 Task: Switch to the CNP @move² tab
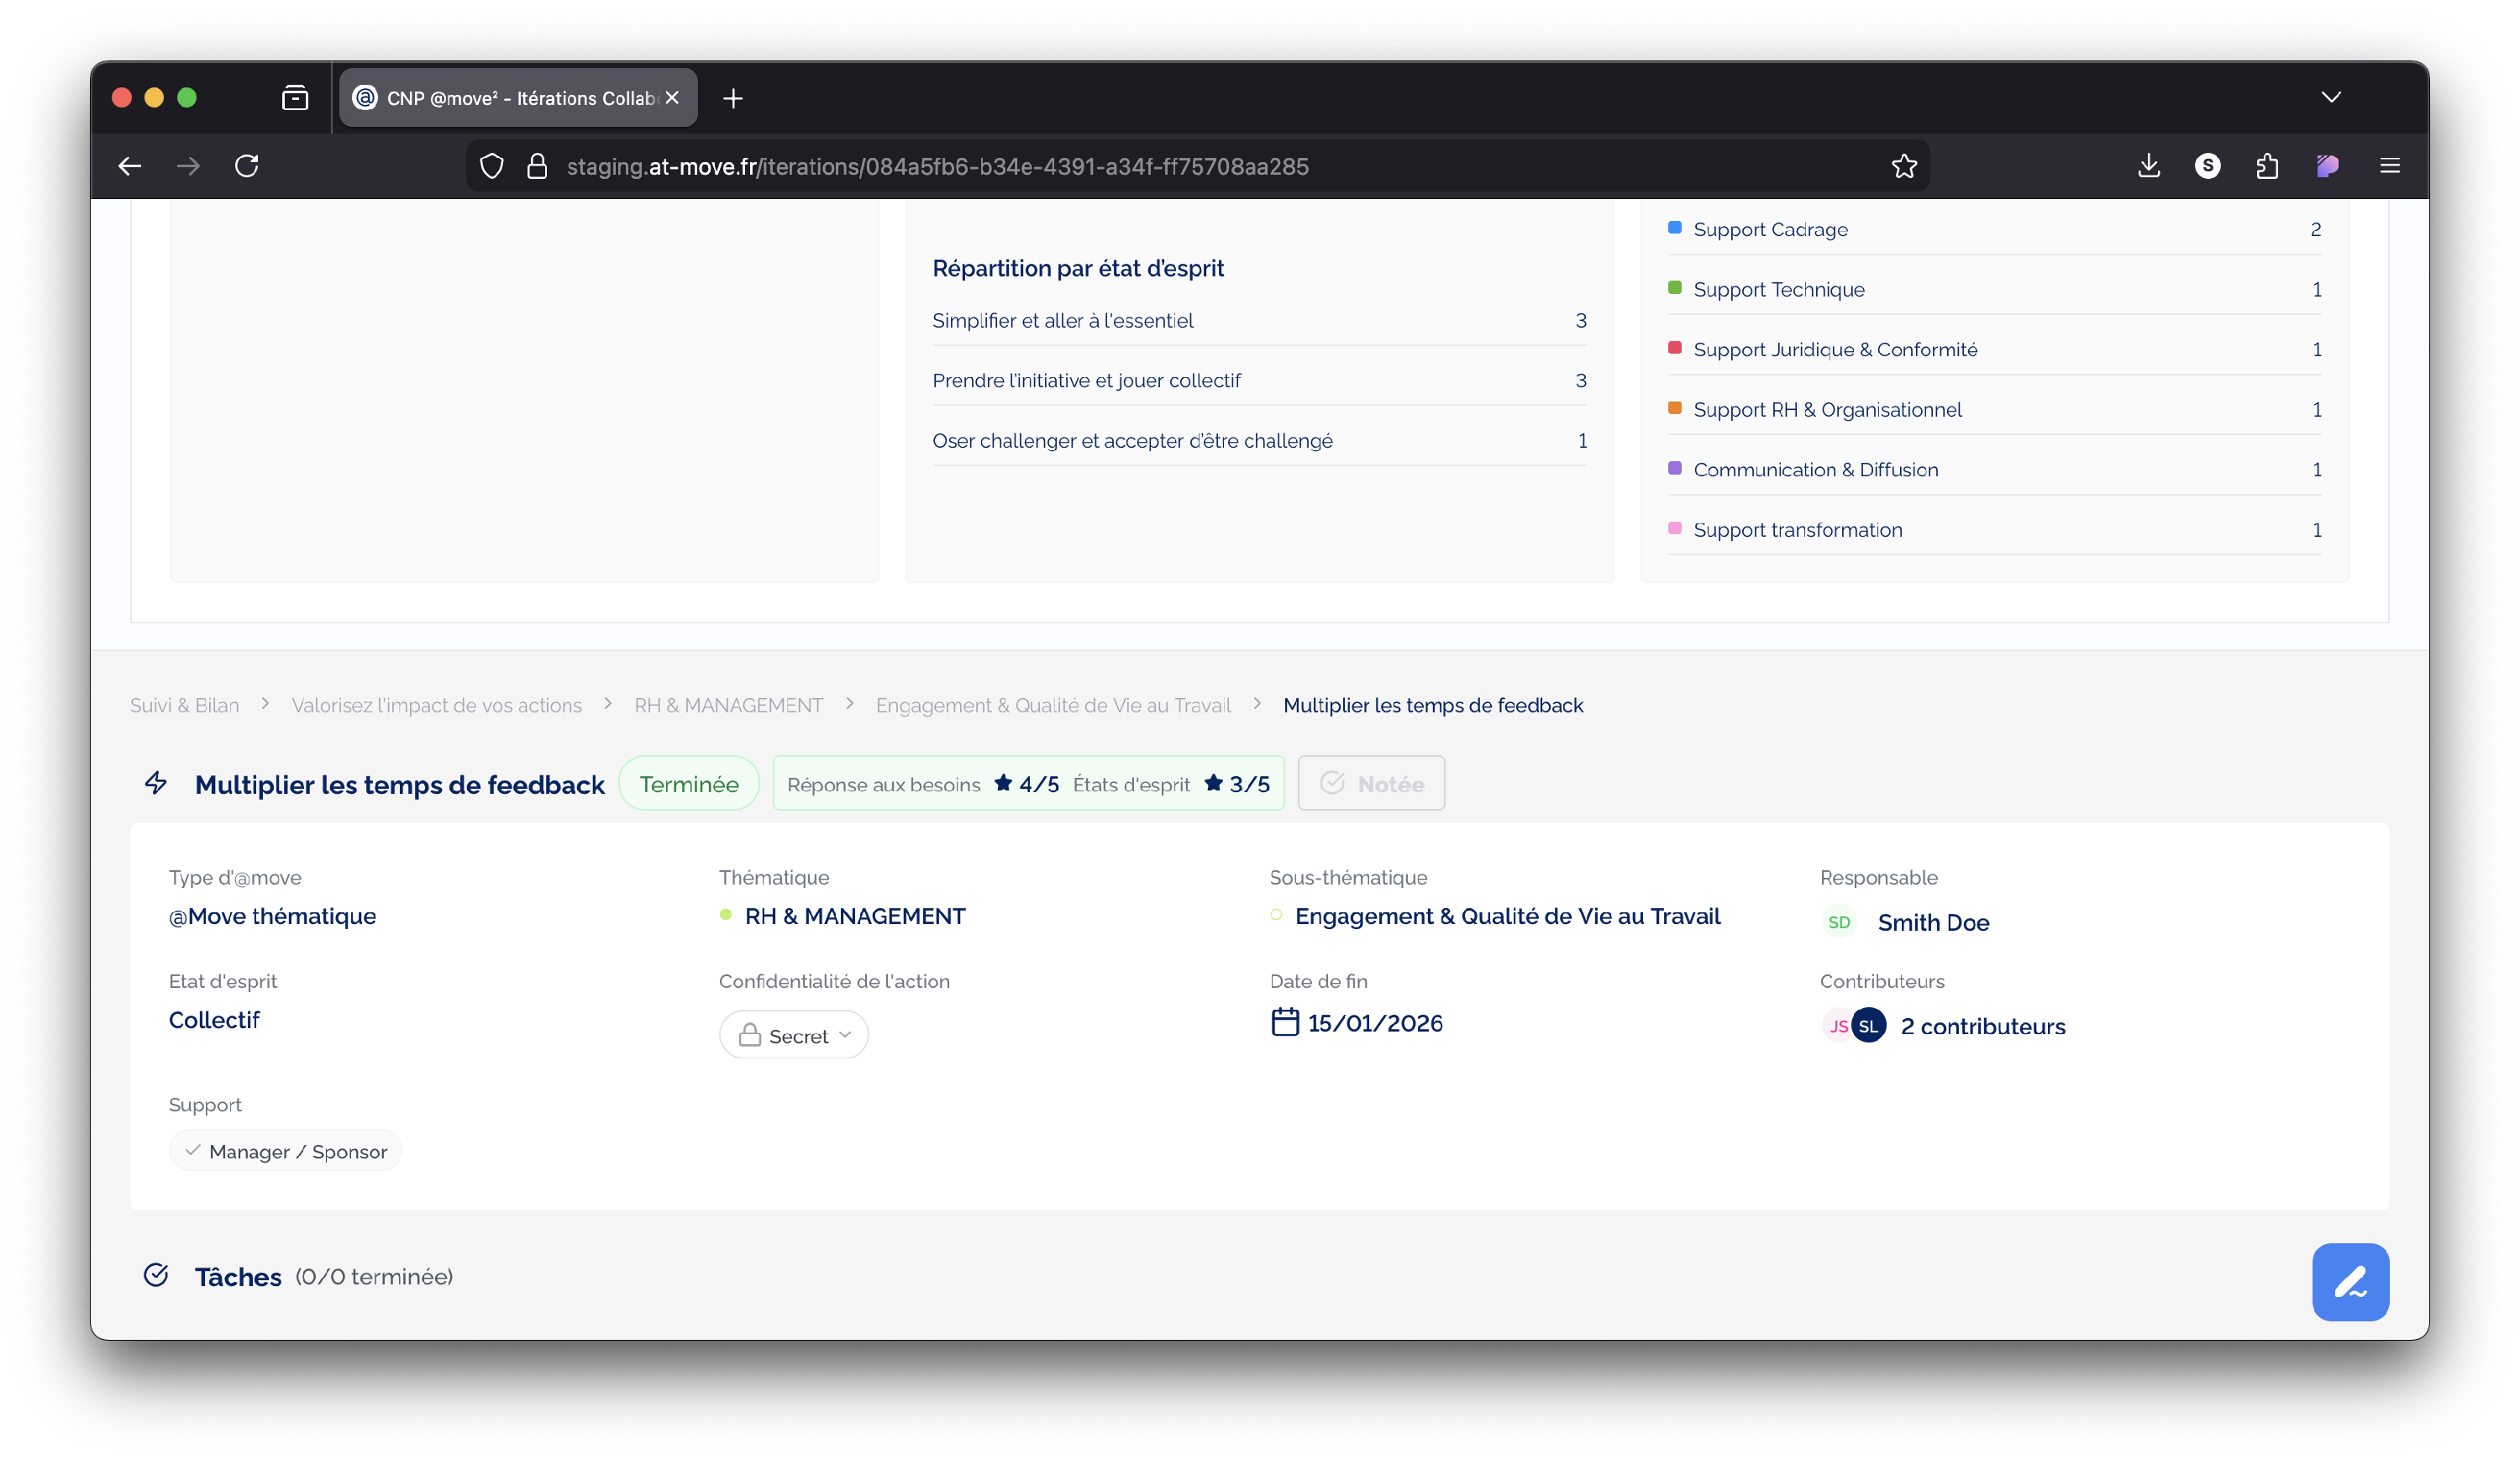[518, 98]
